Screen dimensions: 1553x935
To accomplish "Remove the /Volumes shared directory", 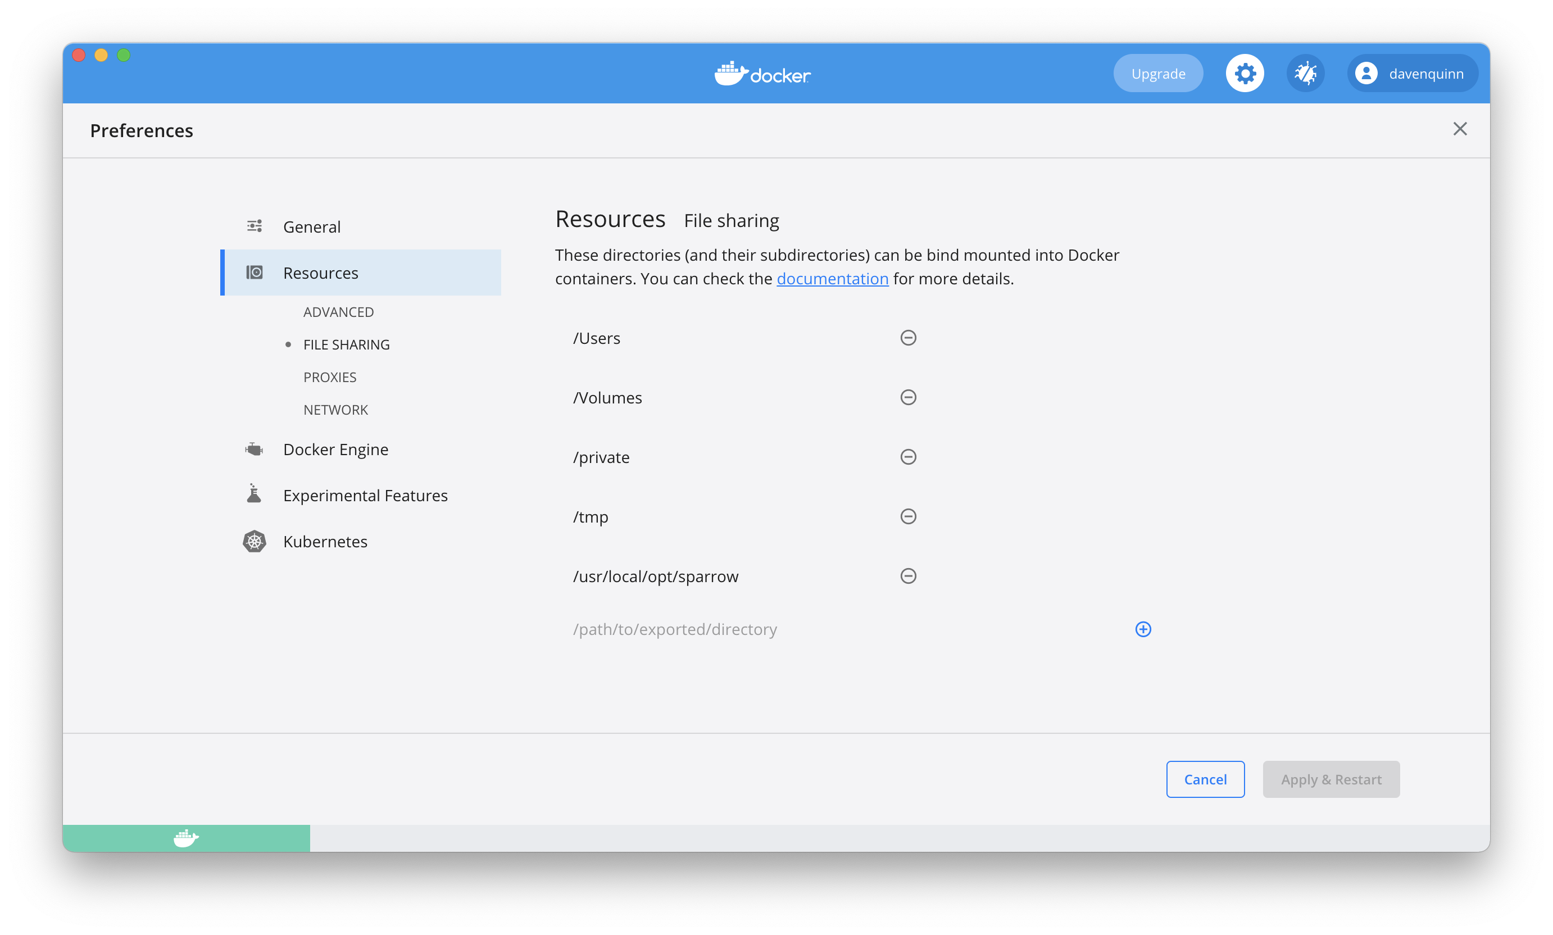I will [x=908, y=397].
